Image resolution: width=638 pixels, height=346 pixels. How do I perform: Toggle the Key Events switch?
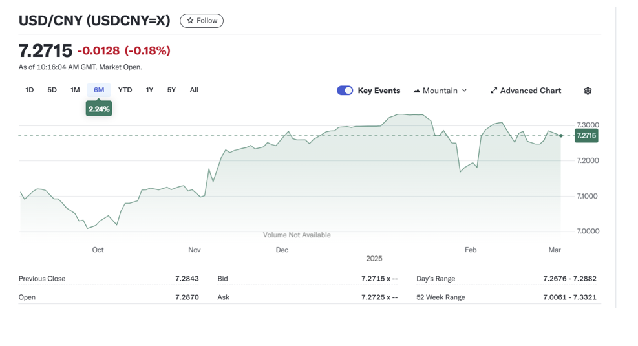coord(345,91)
